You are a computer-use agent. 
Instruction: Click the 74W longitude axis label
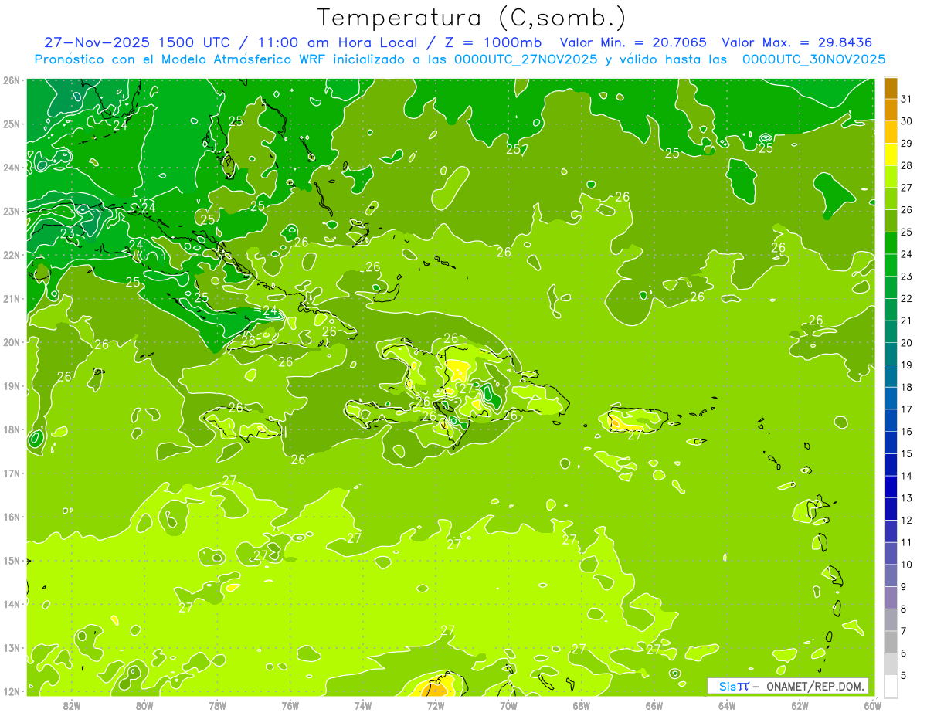(363, 705)
